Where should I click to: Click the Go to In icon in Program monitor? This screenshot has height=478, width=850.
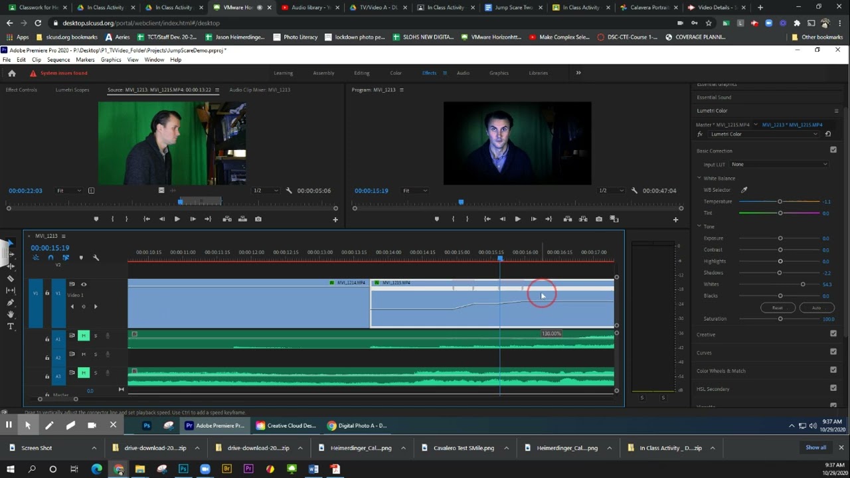[487, 219]
